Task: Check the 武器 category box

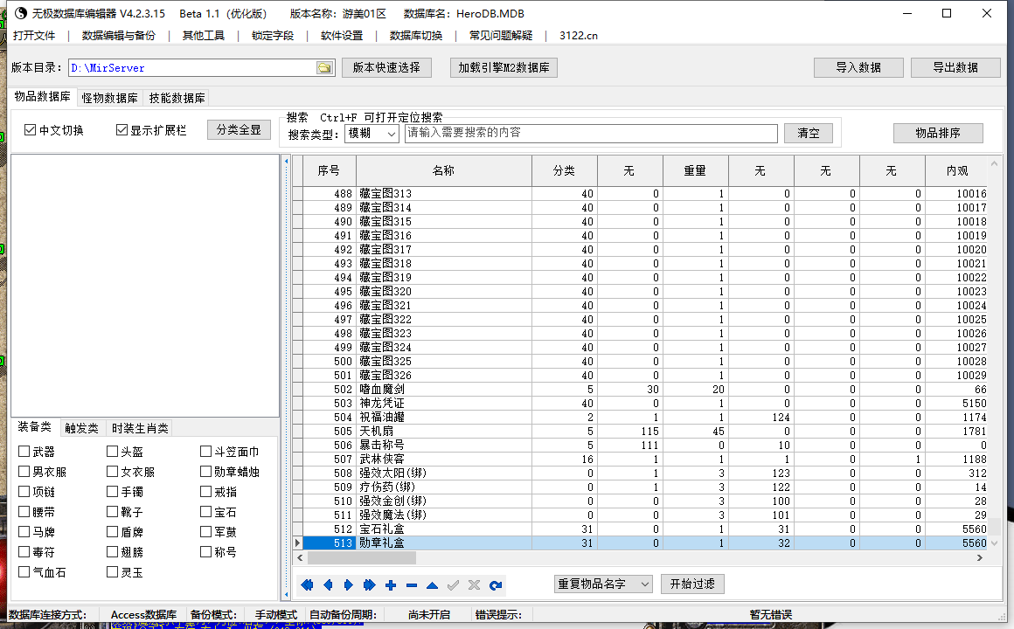Action: pyautogui.click(x=24, y=452)
